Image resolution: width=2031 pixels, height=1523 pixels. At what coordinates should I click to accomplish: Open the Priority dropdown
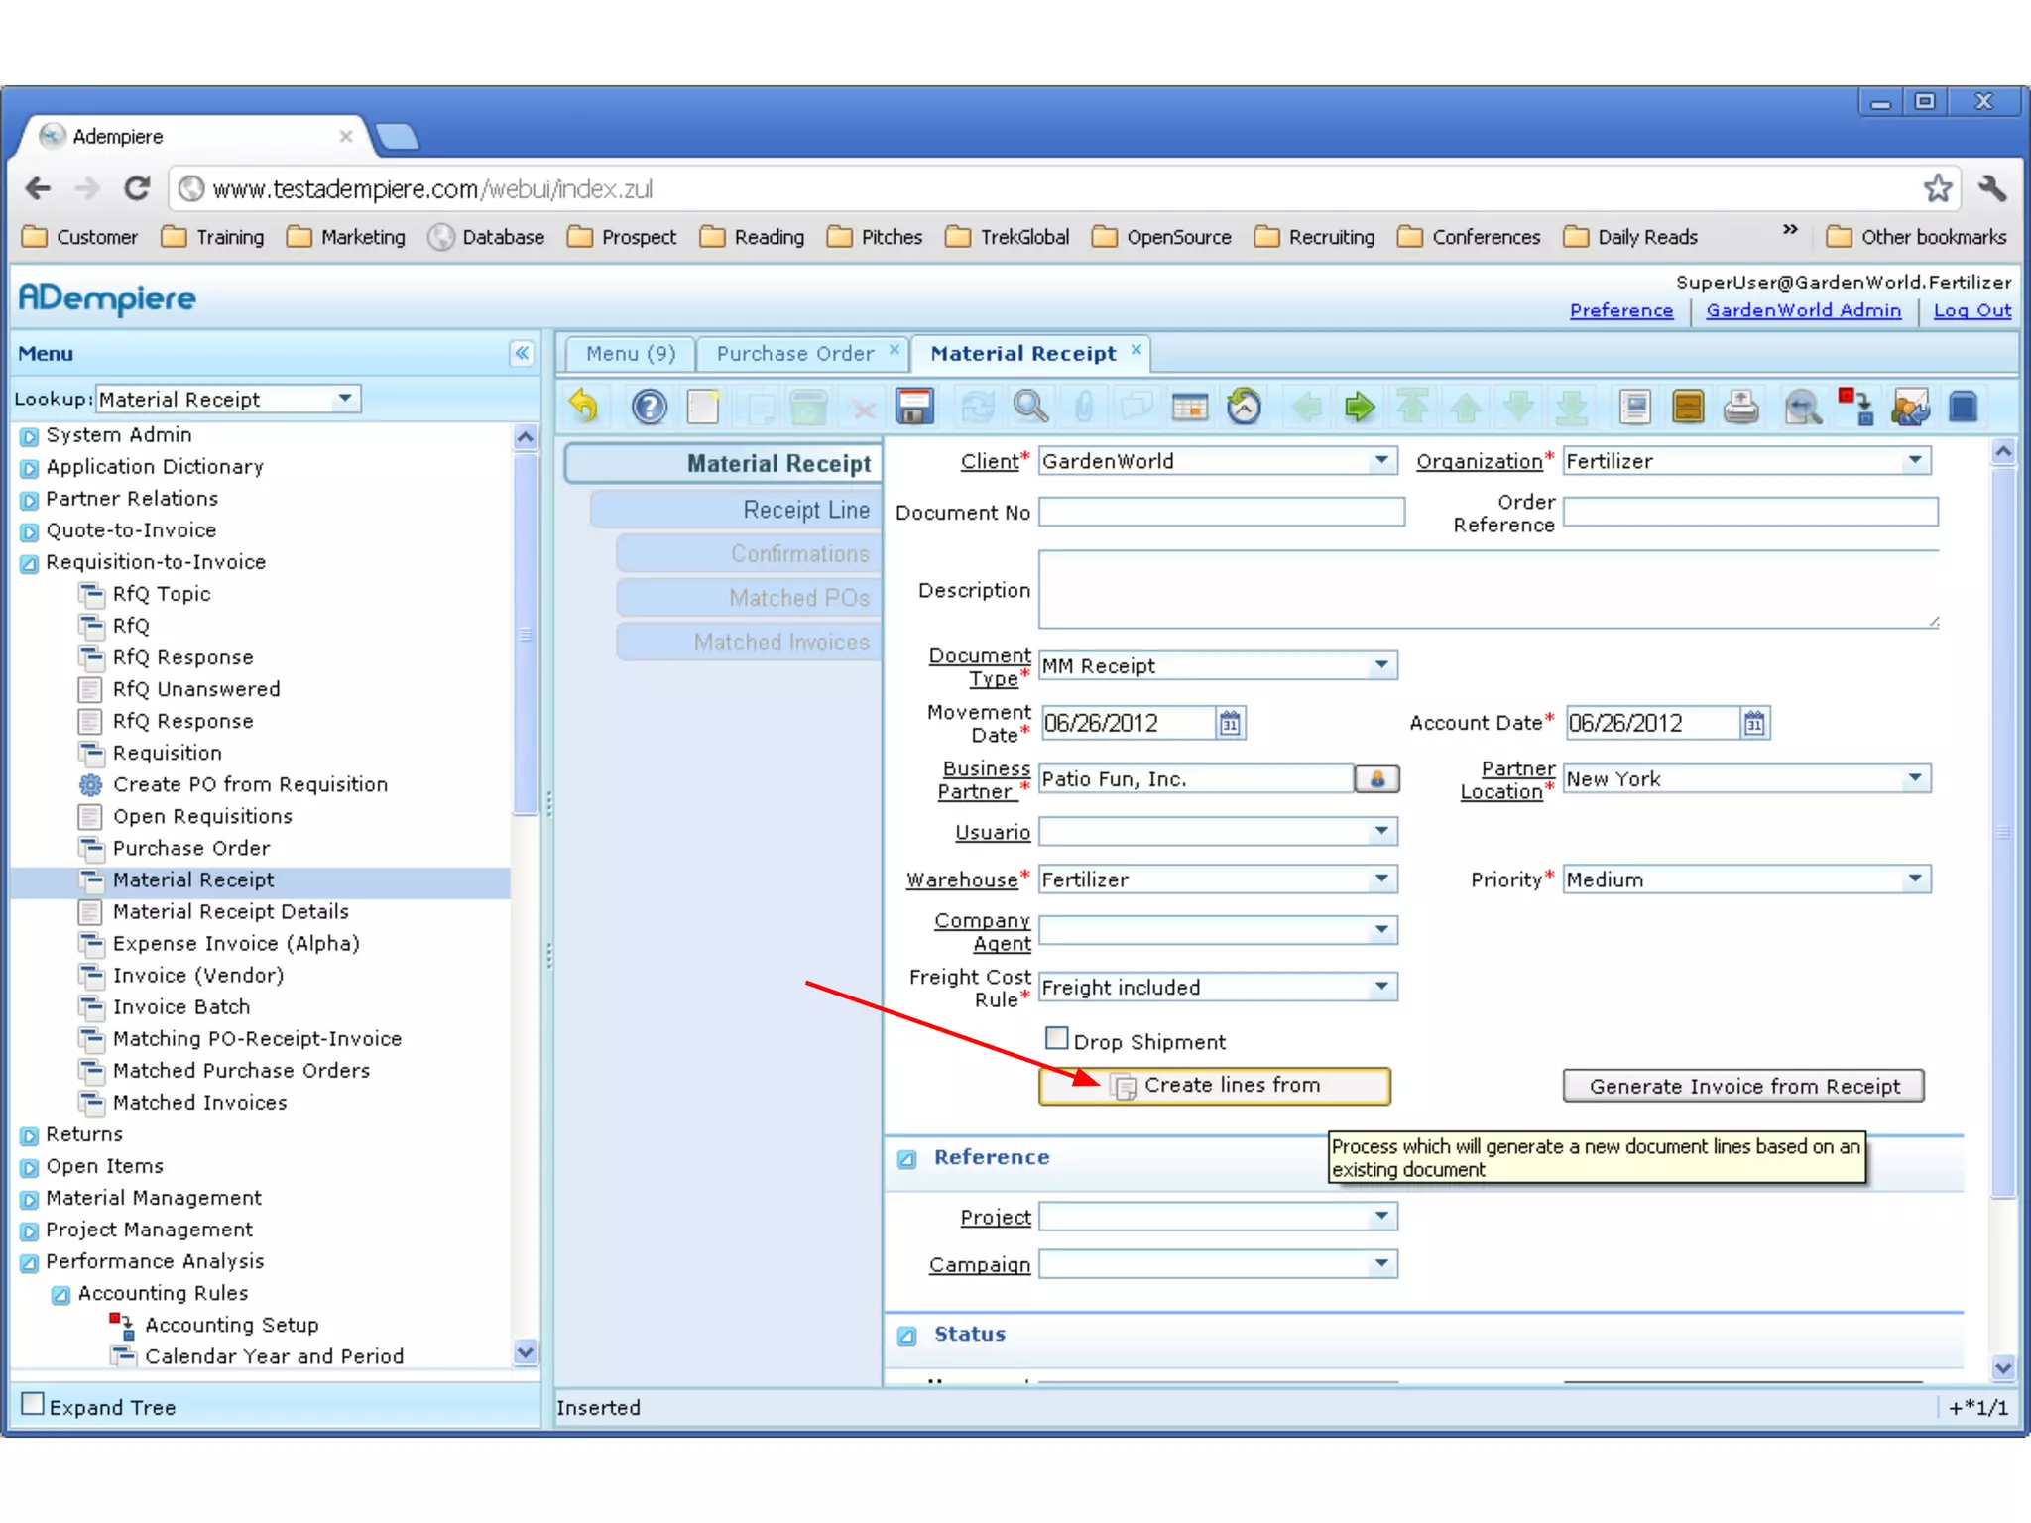click(1915, 879)
